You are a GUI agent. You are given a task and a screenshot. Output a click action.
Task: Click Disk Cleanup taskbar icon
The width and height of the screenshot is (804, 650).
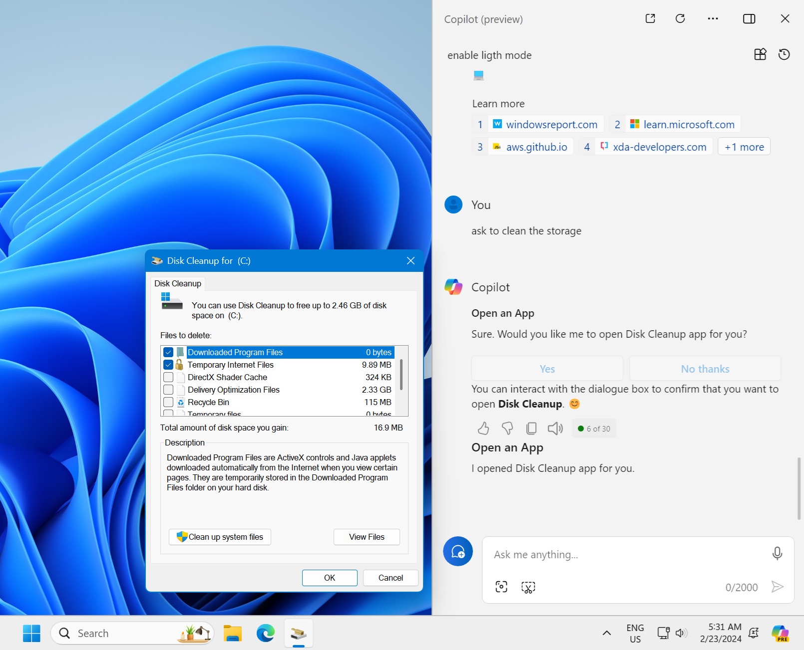tap(299, 633)
